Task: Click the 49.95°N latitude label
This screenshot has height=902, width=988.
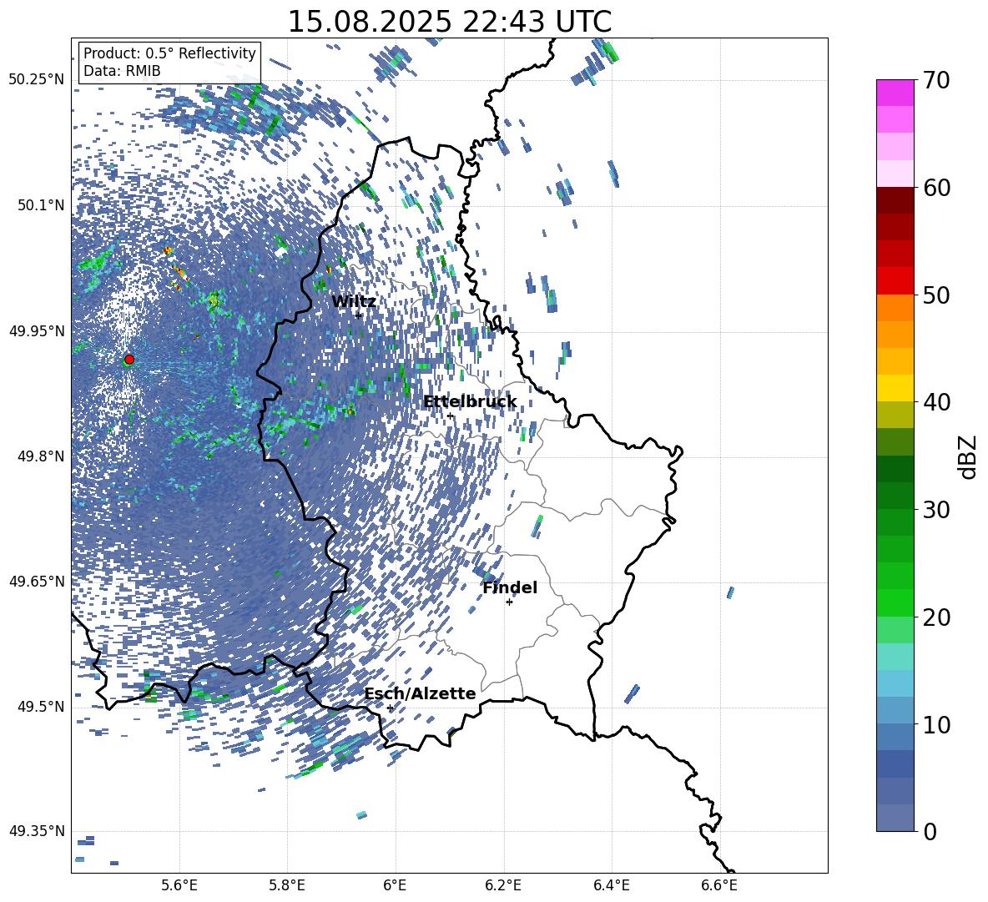Action: [x=37, y=331]
